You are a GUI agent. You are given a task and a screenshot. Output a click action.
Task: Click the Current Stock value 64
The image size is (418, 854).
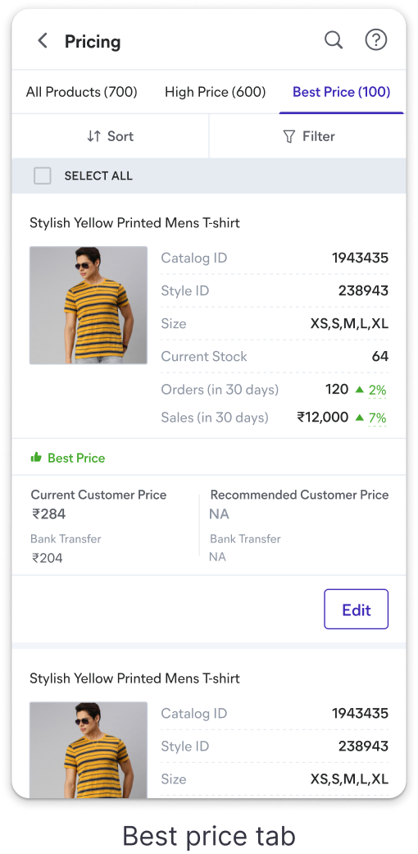(380, 356)
